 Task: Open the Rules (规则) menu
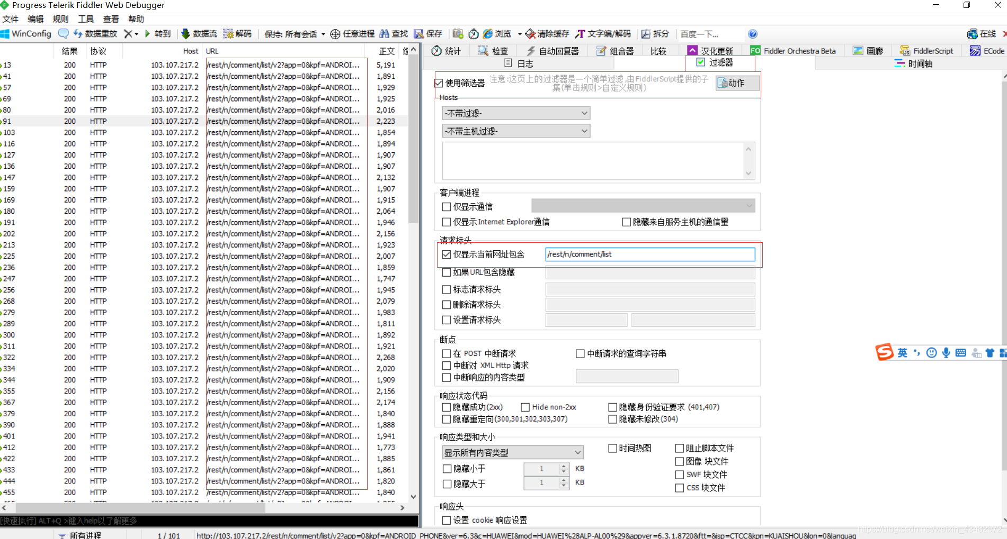coord(61,19)
